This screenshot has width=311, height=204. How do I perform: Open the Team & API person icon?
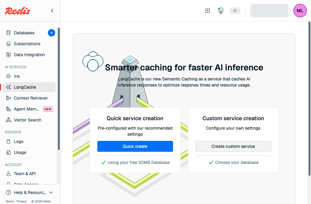8,174
